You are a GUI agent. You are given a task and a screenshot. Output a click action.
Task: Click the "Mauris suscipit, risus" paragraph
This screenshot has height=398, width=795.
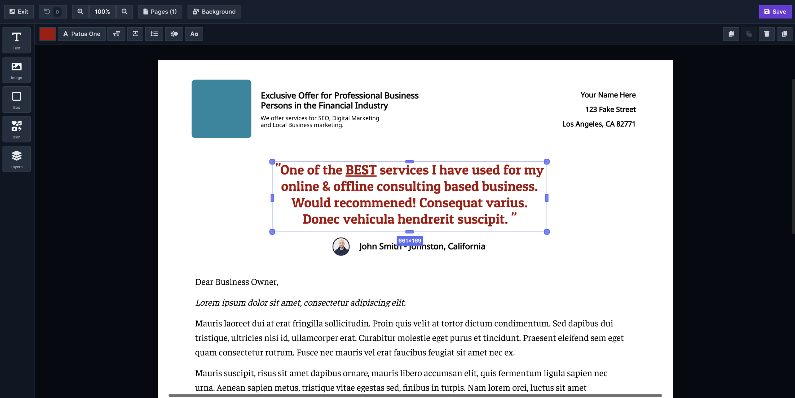click(401, 380)
